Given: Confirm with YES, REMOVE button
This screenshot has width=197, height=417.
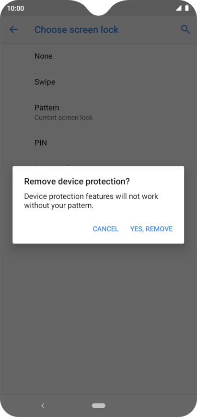Looking at the screenshot, I should click(151, 229).
